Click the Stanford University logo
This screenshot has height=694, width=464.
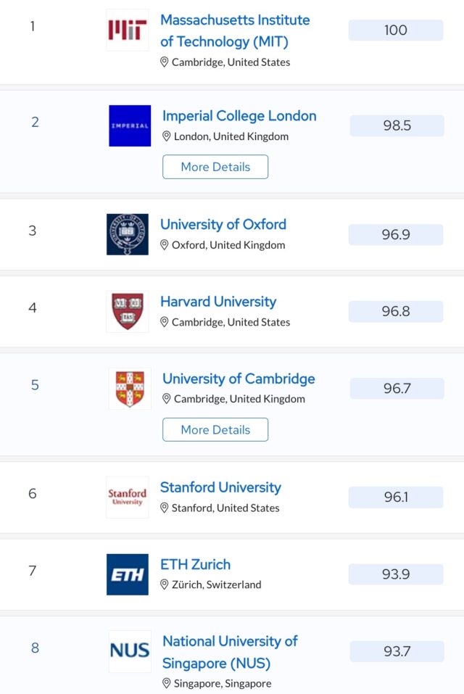127,497
